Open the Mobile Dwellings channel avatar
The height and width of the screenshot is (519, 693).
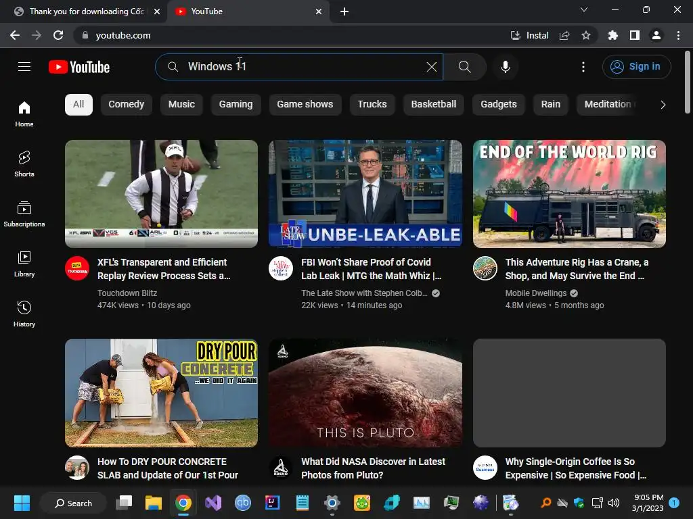(x=485, y=268)
